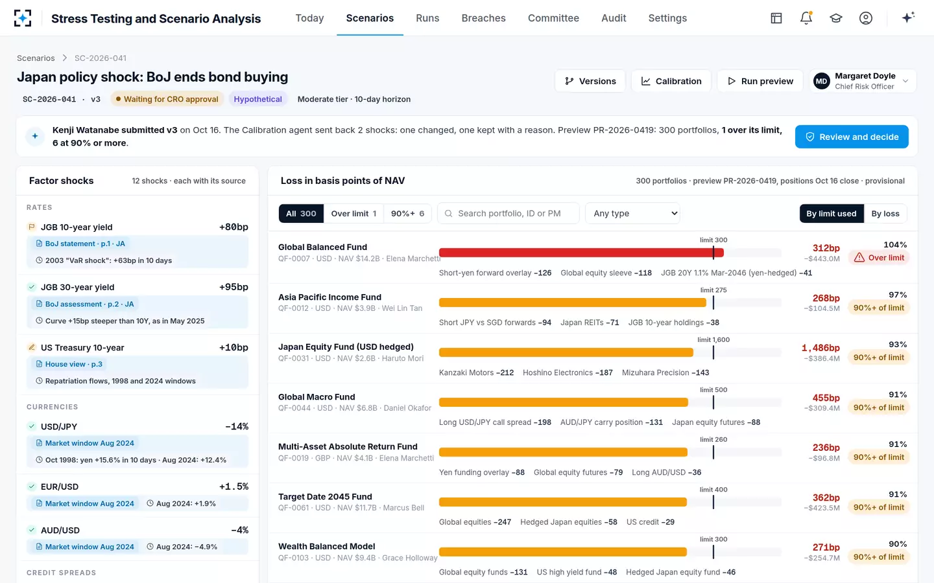
Task: Open the Runs tab
Action: [427, 18]
